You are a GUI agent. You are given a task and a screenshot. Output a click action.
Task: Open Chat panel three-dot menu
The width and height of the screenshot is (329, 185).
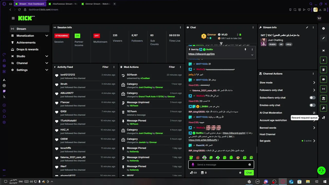point(253,27)
